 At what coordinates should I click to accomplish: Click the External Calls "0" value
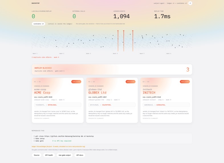(x=74, y=16)
